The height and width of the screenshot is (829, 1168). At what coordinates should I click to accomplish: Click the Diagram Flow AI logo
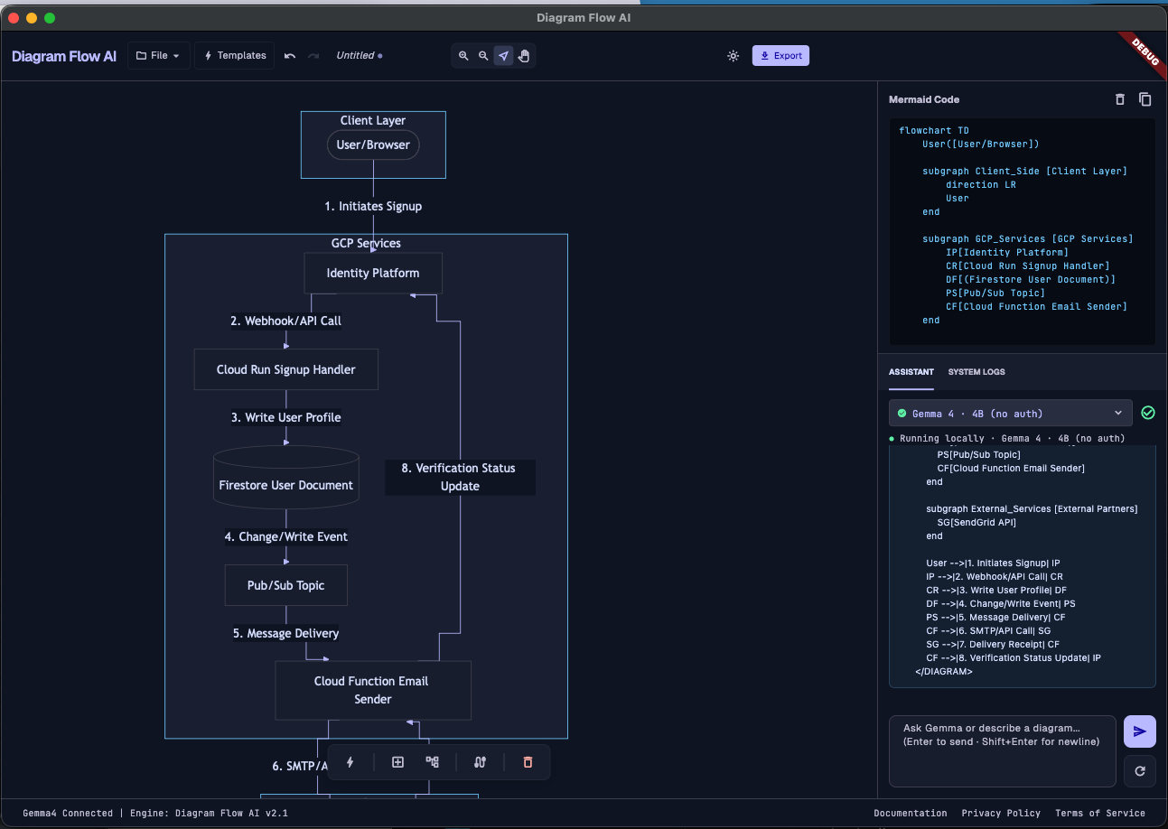point(64,56)
